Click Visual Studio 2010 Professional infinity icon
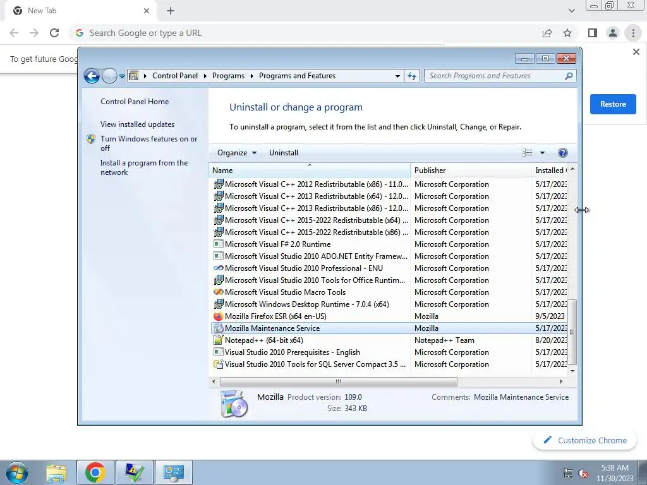Image resolution: width=647 pixels, height=485 pixels. pyautogui.click(x=218, y=268)
